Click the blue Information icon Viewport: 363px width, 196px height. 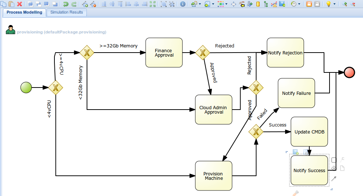(x=183, y=4)
